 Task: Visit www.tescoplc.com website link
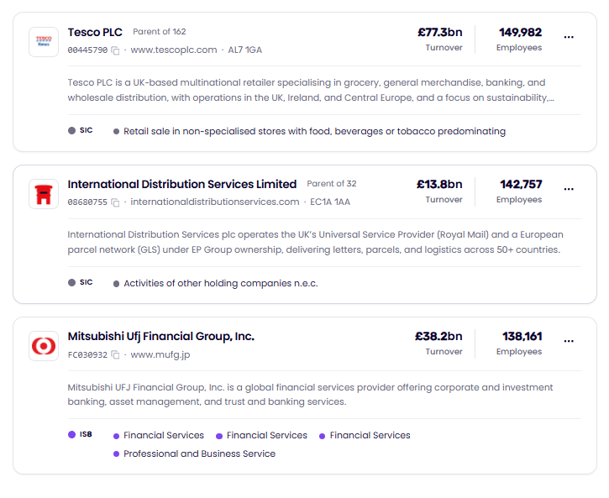(174, 50)
